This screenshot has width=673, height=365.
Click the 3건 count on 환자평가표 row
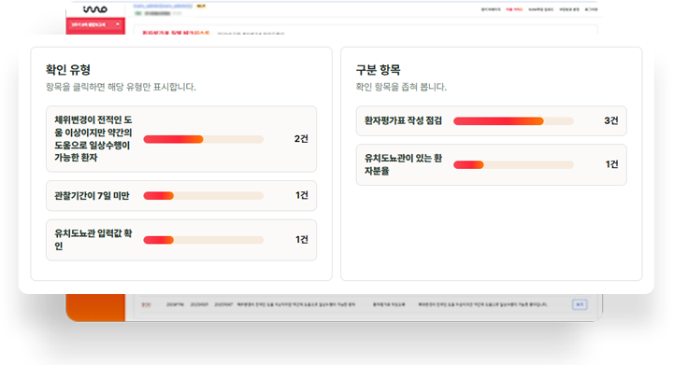click(610, 120)
